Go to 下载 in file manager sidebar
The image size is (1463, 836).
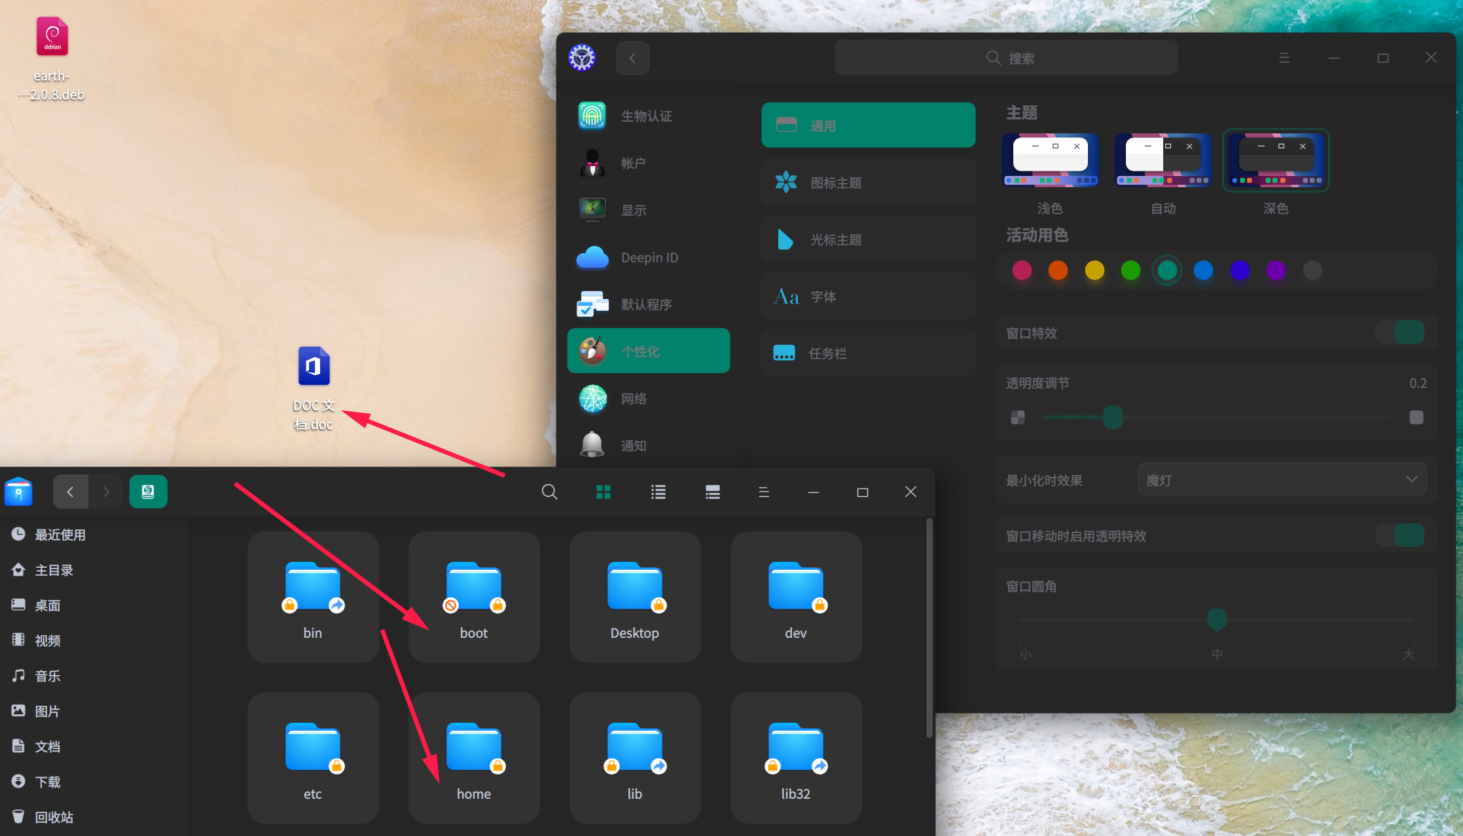click(x=47, y=782)
